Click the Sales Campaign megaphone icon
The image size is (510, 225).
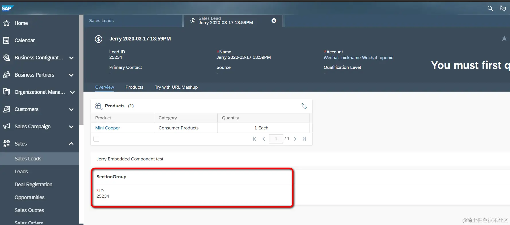click(6, 127)
